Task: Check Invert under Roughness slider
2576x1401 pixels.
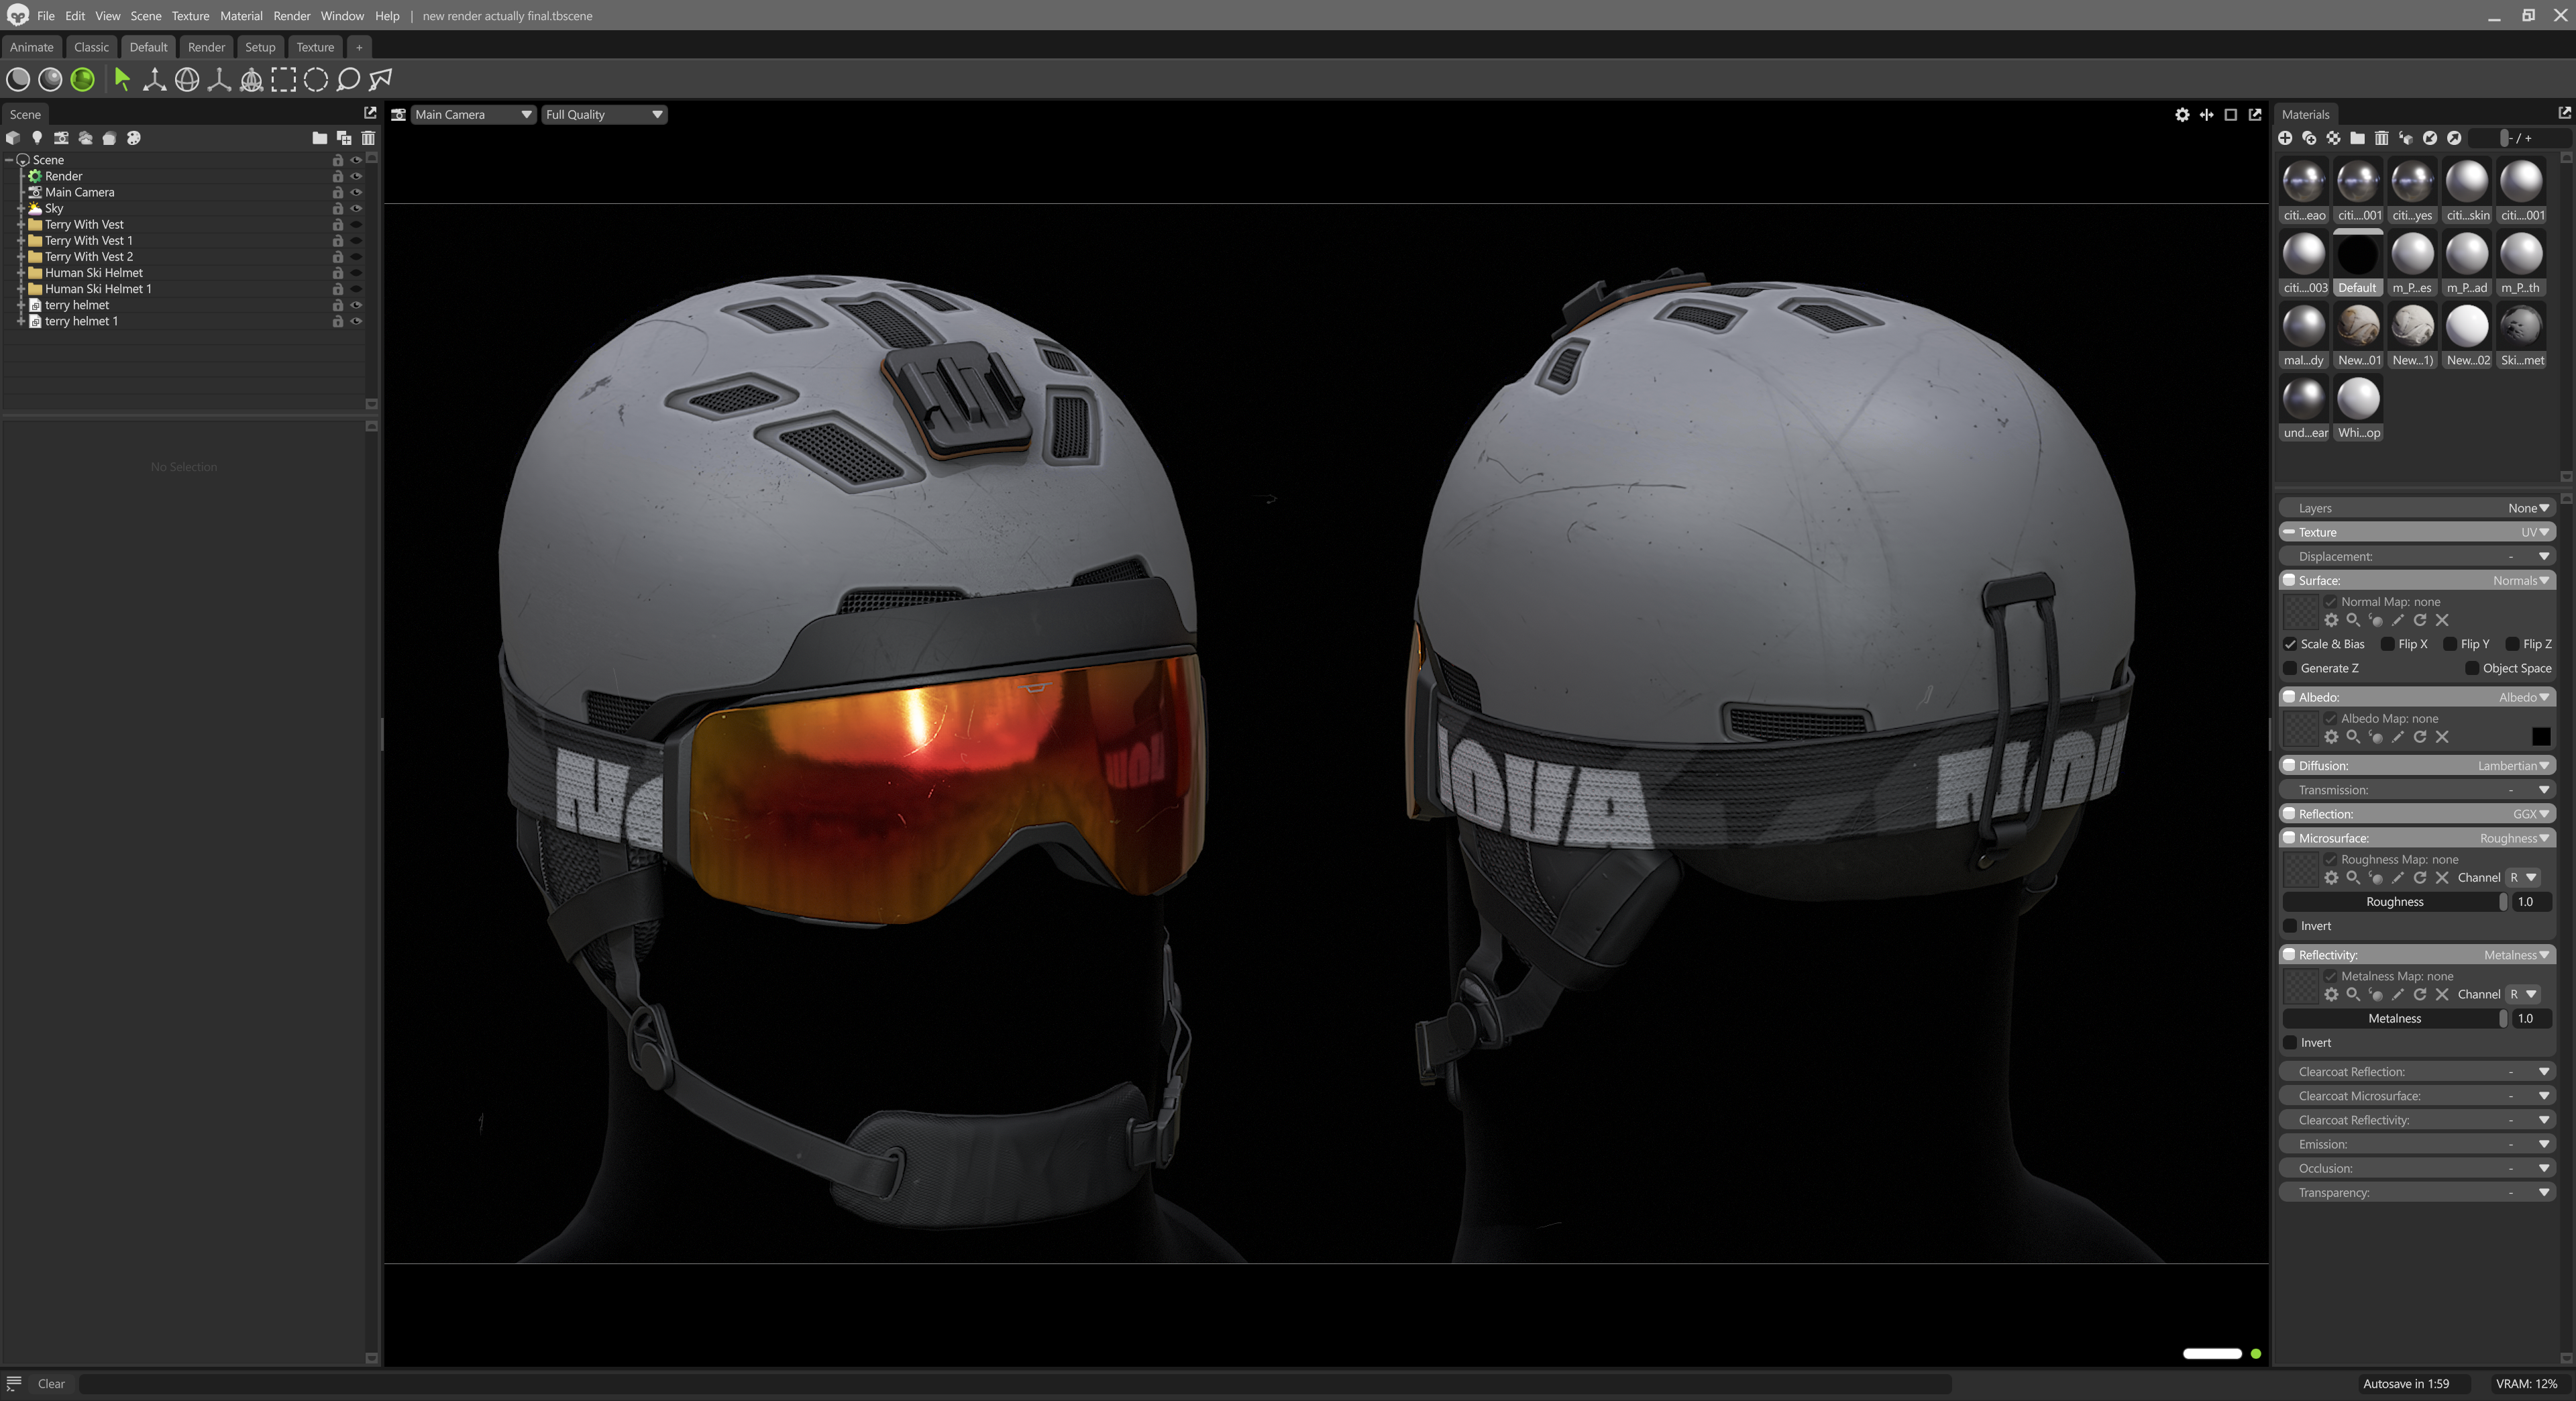Action: [2290, 926]
